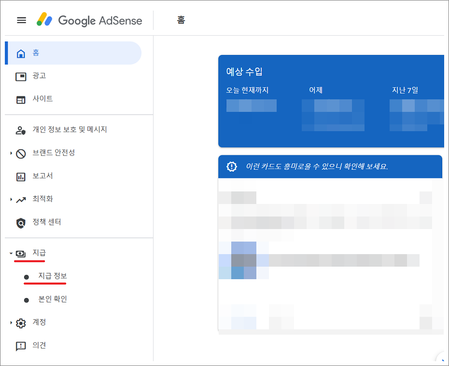Click the 의견 feedback icon

[21, 346]
